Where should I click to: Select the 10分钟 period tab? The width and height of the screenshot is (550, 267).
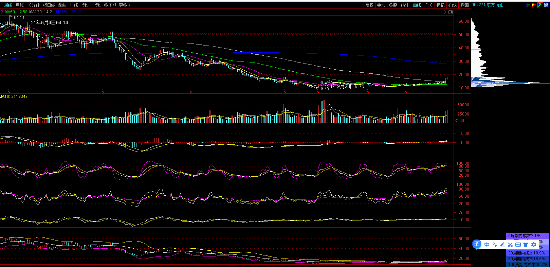tap(33, 5)
